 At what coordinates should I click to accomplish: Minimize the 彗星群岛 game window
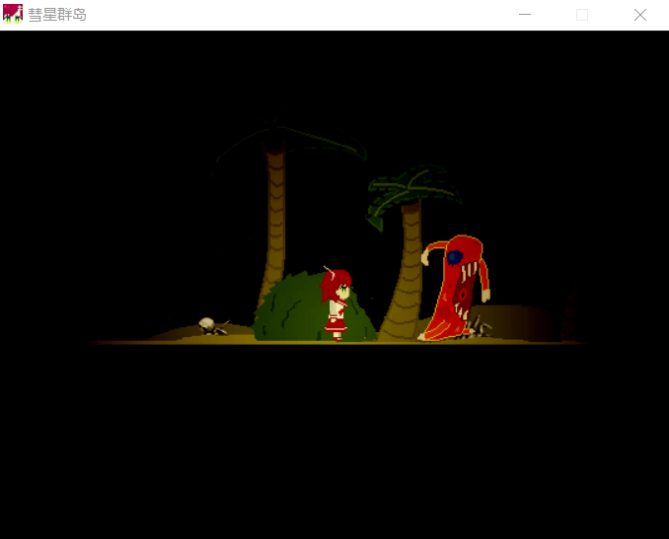point(525,15)
